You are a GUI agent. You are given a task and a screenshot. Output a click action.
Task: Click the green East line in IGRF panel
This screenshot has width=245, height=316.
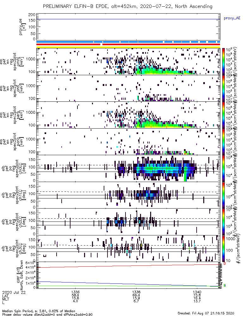[128, 286]
